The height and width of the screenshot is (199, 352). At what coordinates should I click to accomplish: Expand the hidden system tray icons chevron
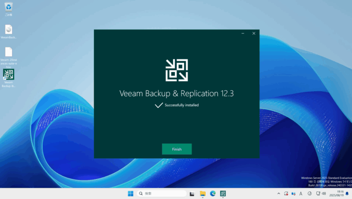tap(279, 193)
